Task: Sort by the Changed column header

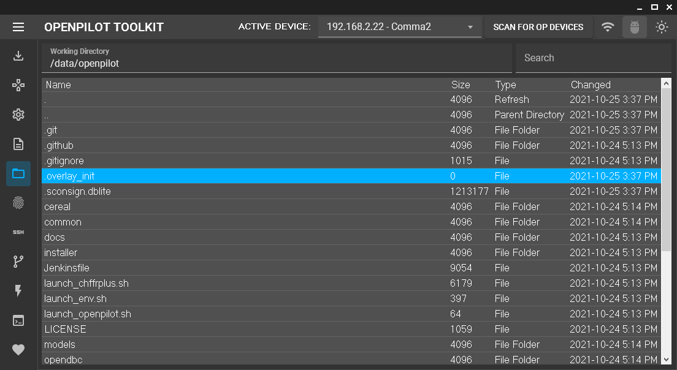Action: pos(591,85)
